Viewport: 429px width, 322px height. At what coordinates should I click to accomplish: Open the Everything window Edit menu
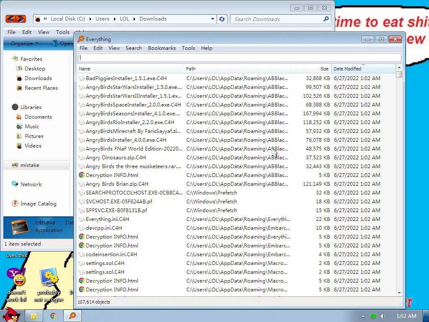point(98,48)
